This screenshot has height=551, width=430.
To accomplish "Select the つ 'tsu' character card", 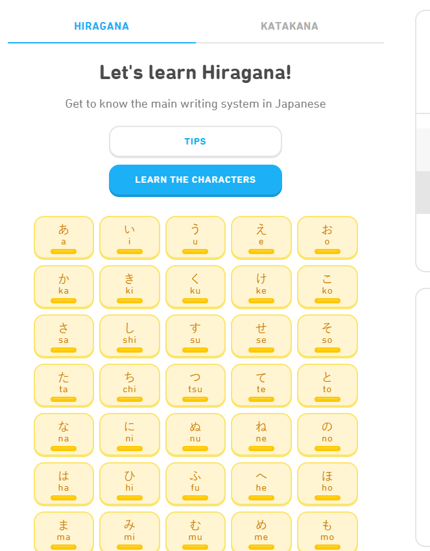I will (195, 386).
